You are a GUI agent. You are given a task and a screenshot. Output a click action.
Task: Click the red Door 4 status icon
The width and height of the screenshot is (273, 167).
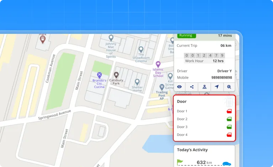(x=229, y=135)
